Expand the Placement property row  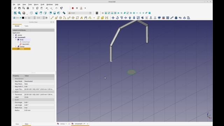(13, 94)
